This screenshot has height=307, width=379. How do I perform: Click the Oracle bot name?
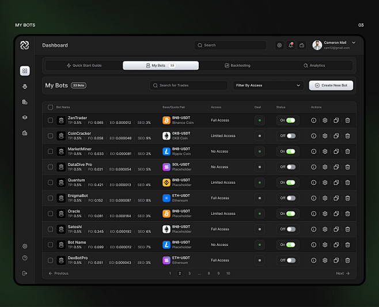(74, 211)
